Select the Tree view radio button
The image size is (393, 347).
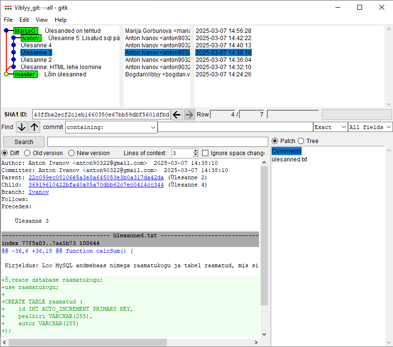[x=301, y=141]
